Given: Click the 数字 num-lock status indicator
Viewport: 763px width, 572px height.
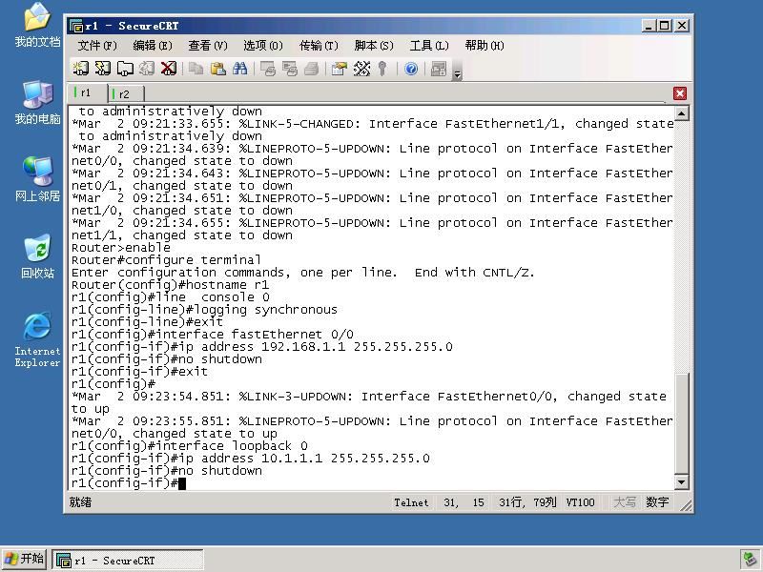Looking at the screenshot, I should (x=657, y=502).
